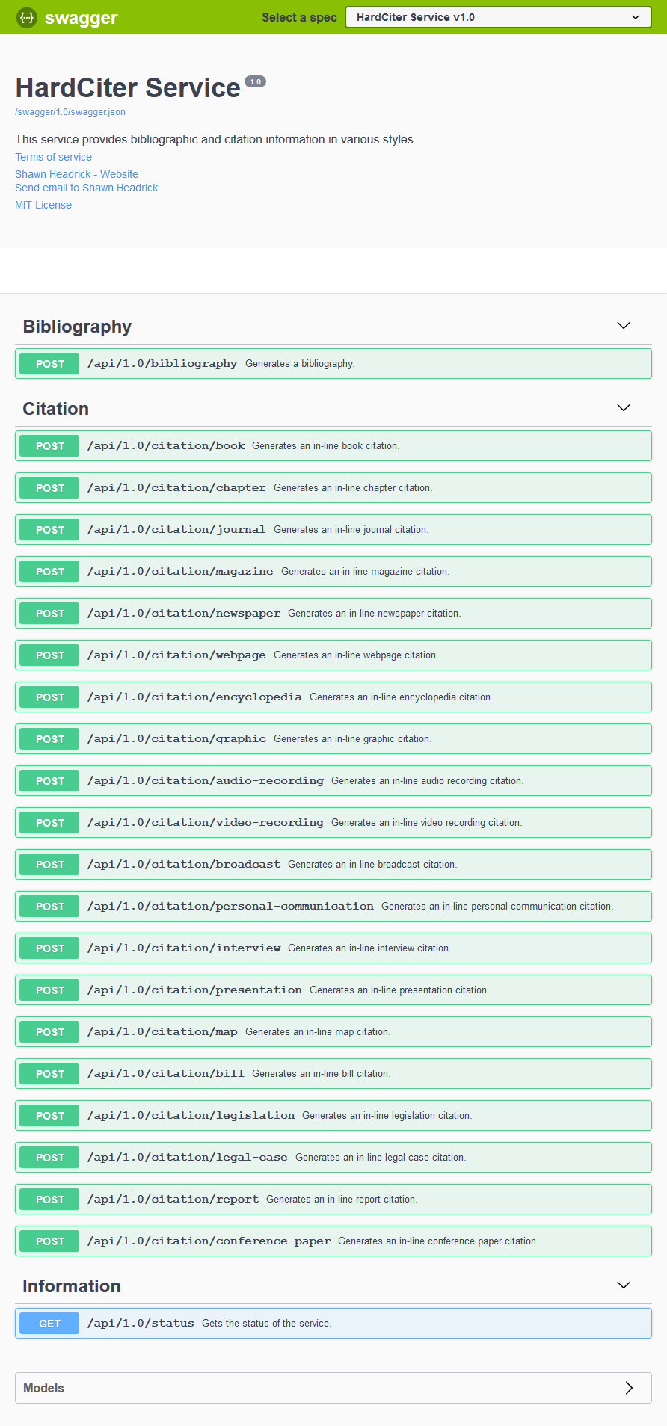The height and width of the screenshot is (1426, 667).
Task: Click GET badge for status endpoint
Action: (x=49, y=1324)
